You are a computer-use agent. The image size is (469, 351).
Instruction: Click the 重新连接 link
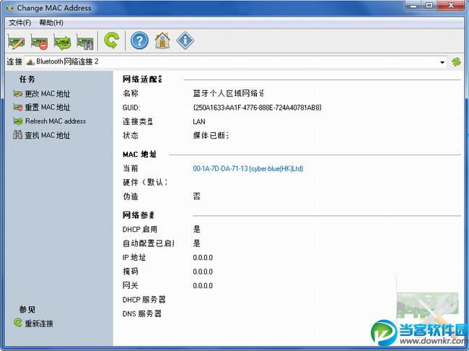click(39, 324)
